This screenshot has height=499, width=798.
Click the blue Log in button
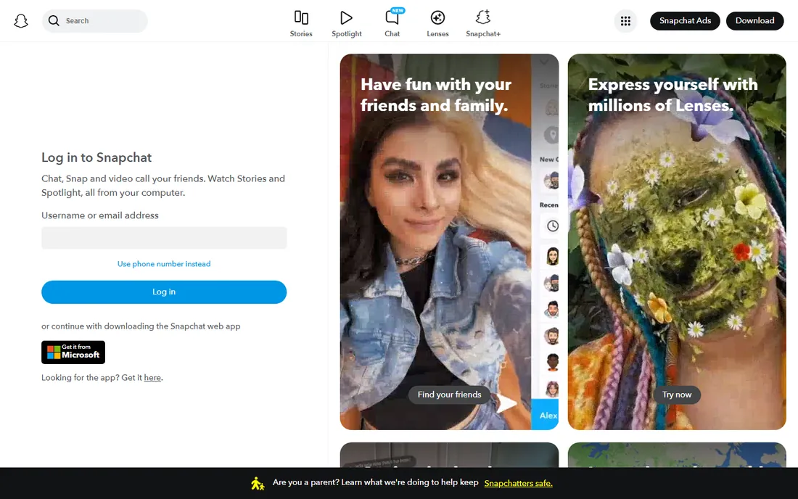pos(164,292)
